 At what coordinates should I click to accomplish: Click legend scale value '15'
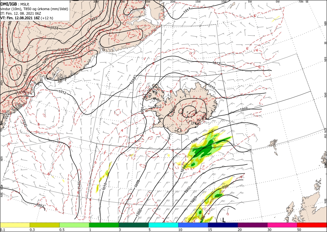tap(210, 230)
